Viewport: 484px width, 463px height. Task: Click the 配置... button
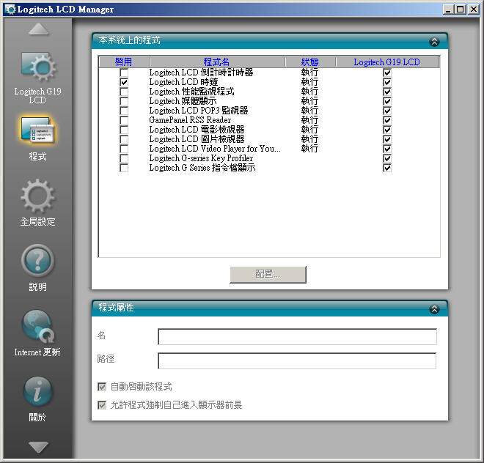tap(268, 274)
